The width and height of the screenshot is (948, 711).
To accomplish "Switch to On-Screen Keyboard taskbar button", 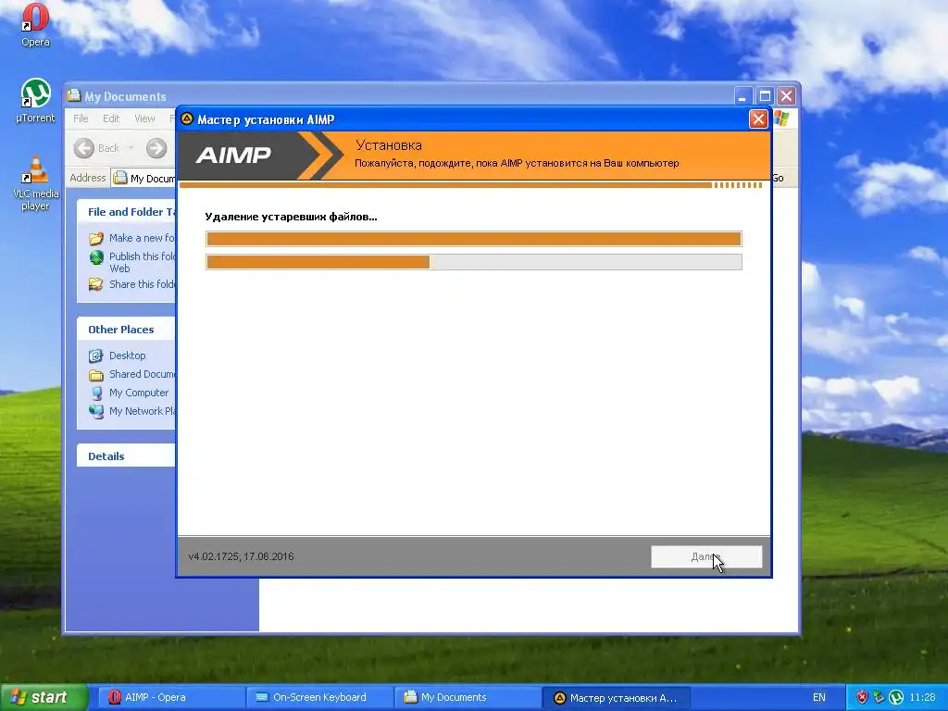I will point(319,697).
